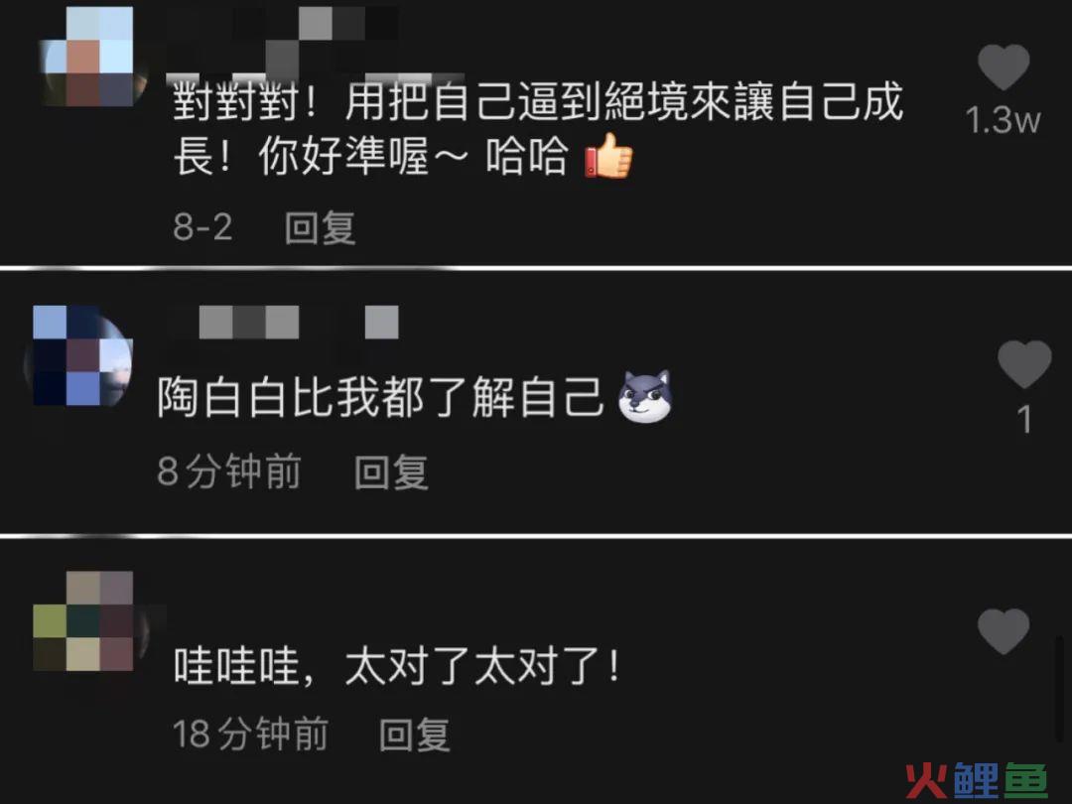Viewport: 1072px width, 804px height.
Task: Select the 對對對 comment text
Action: coord(539,128)
